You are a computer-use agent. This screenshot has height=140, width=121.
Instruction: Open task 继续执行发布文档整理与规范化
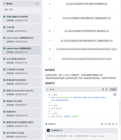tap(21, 124)
